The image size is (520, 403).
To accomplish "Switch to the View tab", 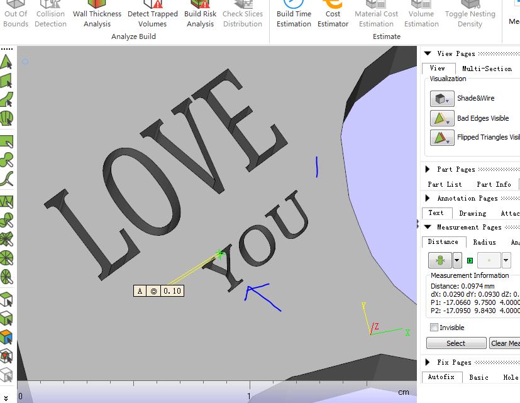I will pos(437,69).
